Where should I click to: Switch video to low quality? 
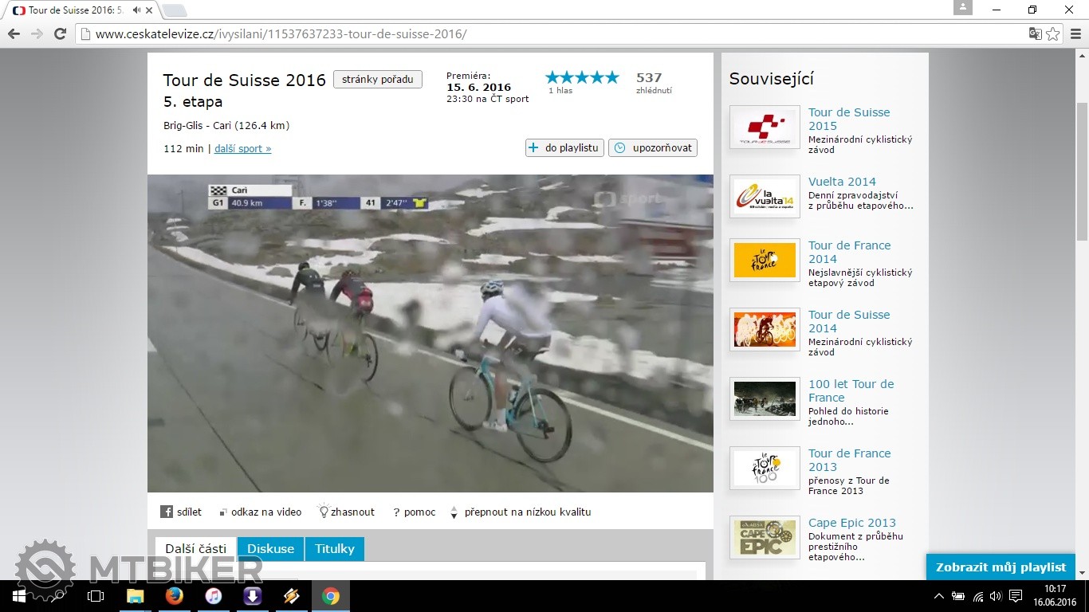coord(527,512)
